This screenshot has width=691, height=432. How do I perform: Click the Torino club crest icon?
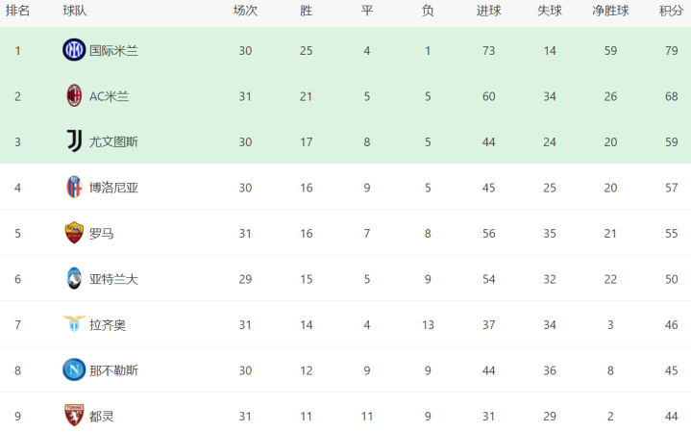coord(74,416)
